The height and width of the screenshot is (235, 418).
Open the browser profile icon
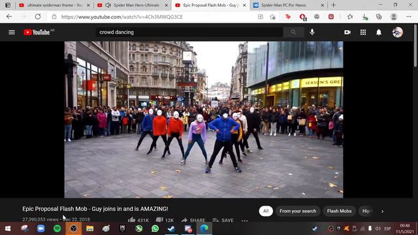[x=394, y=17]
